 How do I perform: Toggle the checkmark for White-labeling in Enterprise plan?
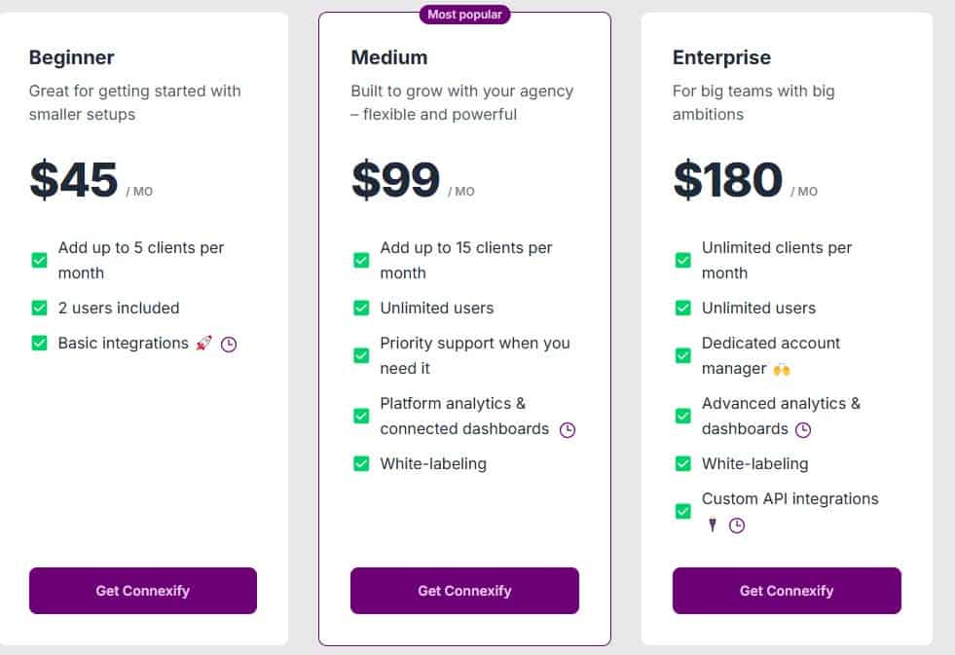[x=683, y=463]
